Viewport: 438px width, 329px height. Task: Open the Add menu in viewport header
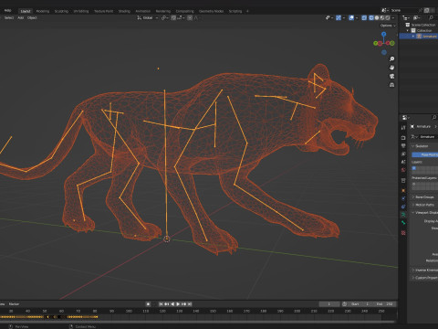pyautogui.click(x=21, y=18)
